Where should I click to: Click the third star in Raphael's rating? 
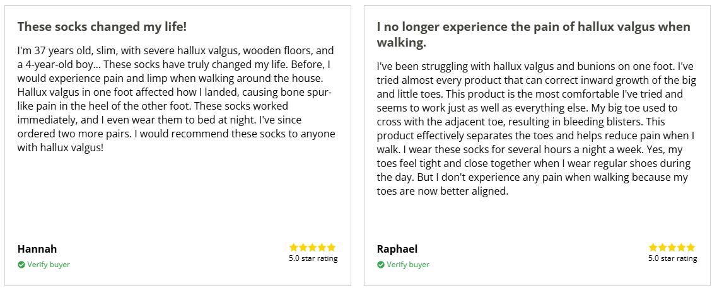point(672,248)
